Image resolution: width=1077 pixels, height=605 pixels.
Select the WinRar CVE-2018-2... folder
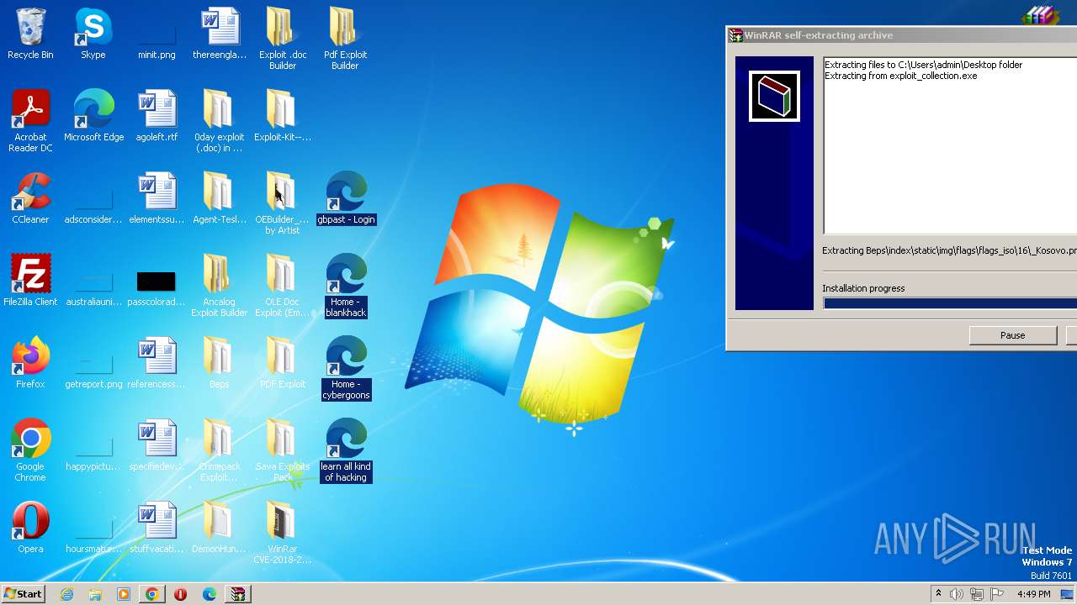coord(282,534)
